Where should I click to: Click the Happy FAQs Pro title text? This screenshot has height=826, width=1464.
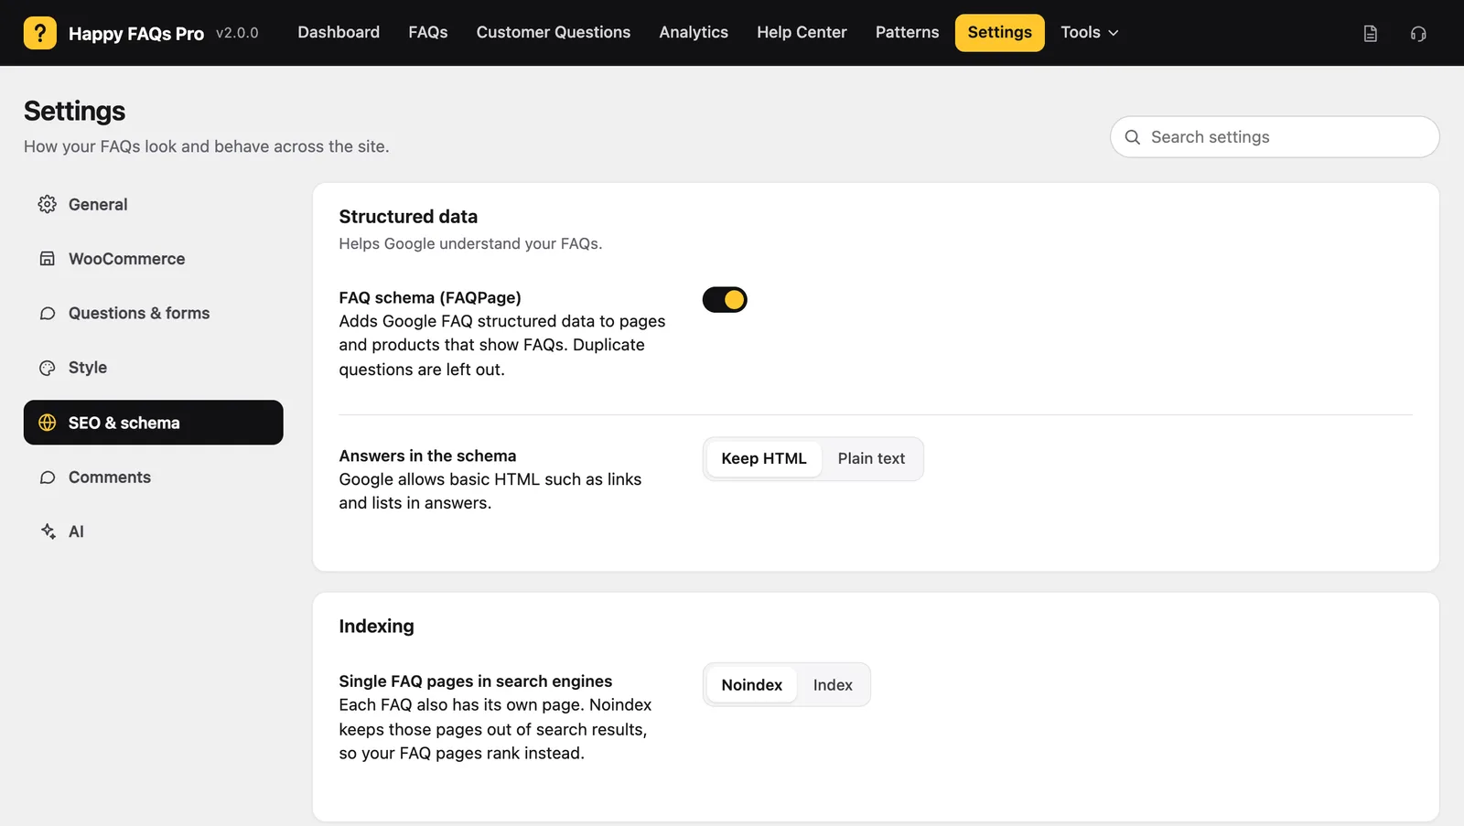136,34
